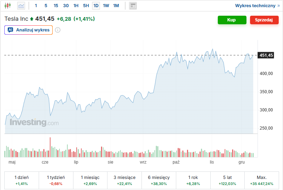Click the 451,45 current price label
The width and height of the screenshot is (283, 190).
tap(266, 55)
